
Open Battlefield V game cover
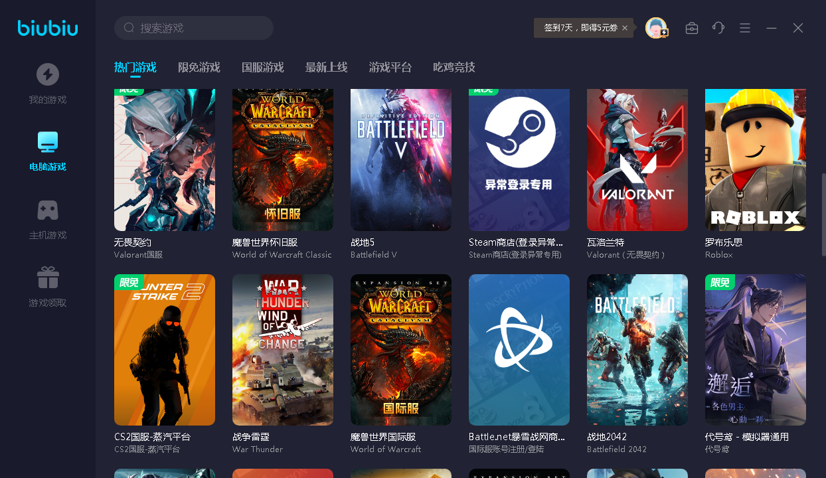point(400,159)
